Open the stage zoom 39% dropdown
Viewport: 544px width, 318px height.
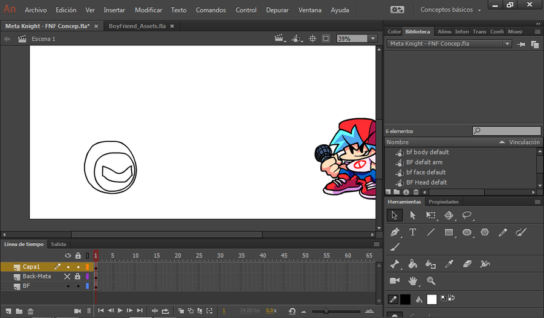[373, 39]
